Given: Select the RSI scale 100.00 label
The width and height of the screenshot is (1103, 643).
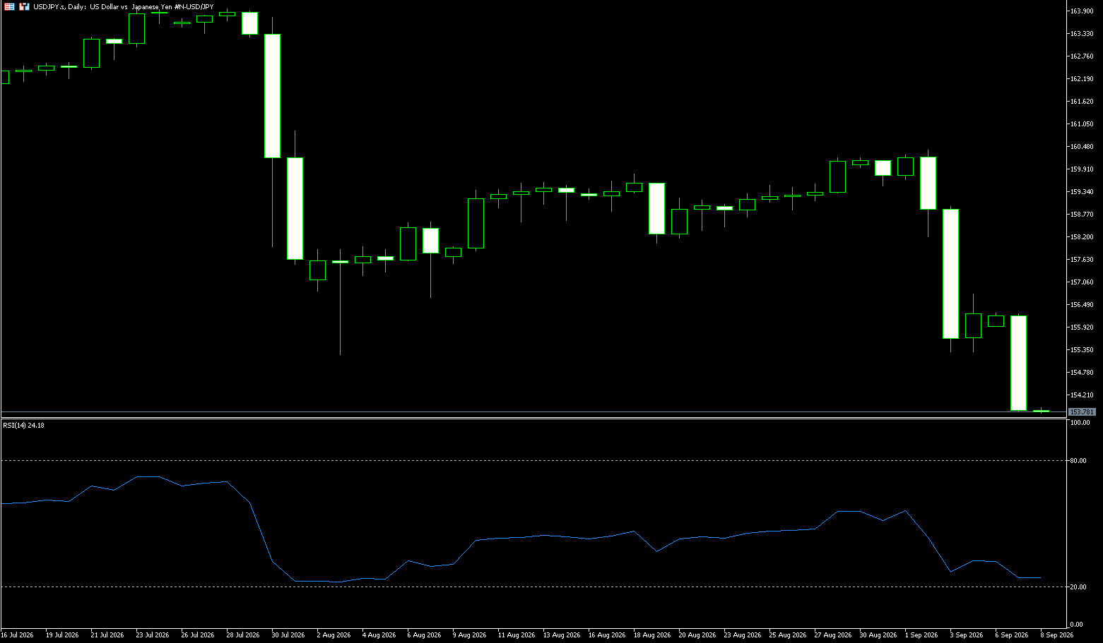Looking at the screenshot, I should pyautogui.click(x=1080, y=423).
